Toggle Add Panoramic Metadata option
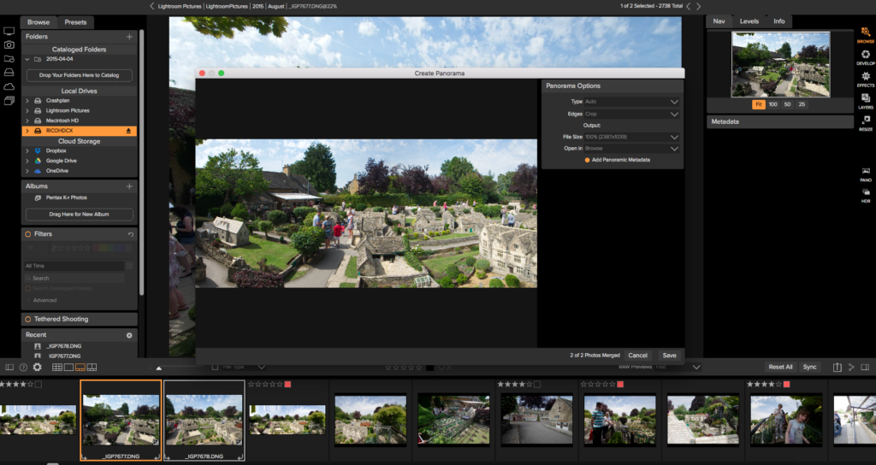876x465 pixels. pos(587,160)
